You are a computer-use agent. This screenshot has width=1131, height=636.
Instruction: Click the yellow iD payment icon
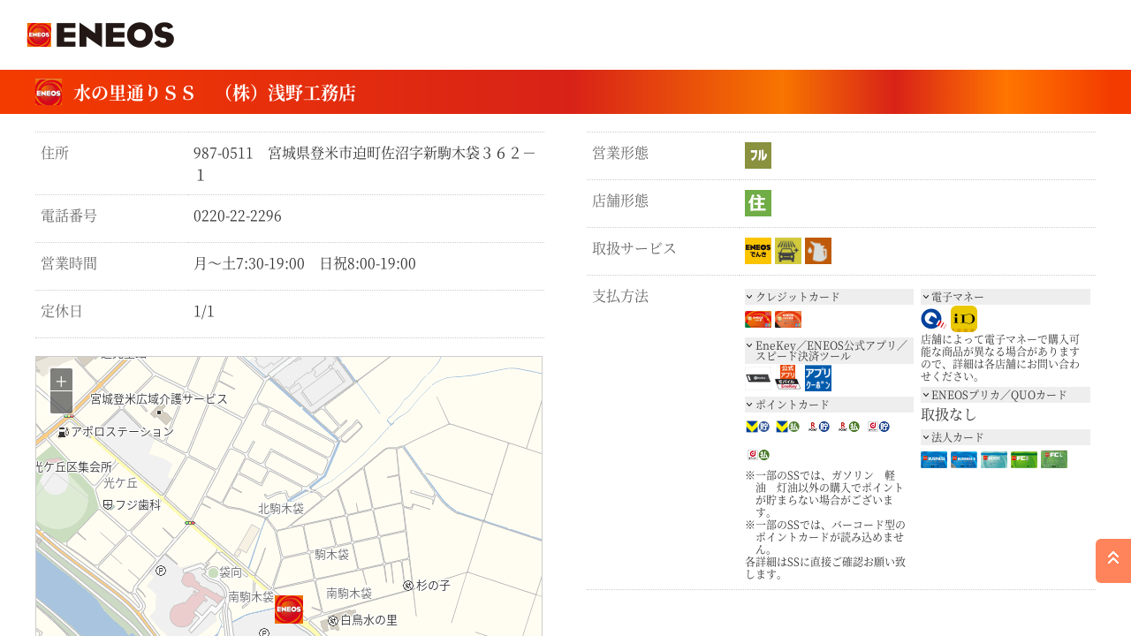(x=963, y=319)
